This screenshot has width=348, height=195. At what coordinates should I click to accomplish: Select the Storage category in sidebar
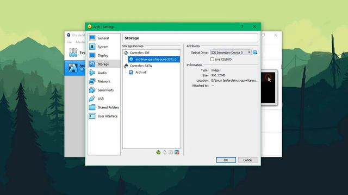point(104,64)
